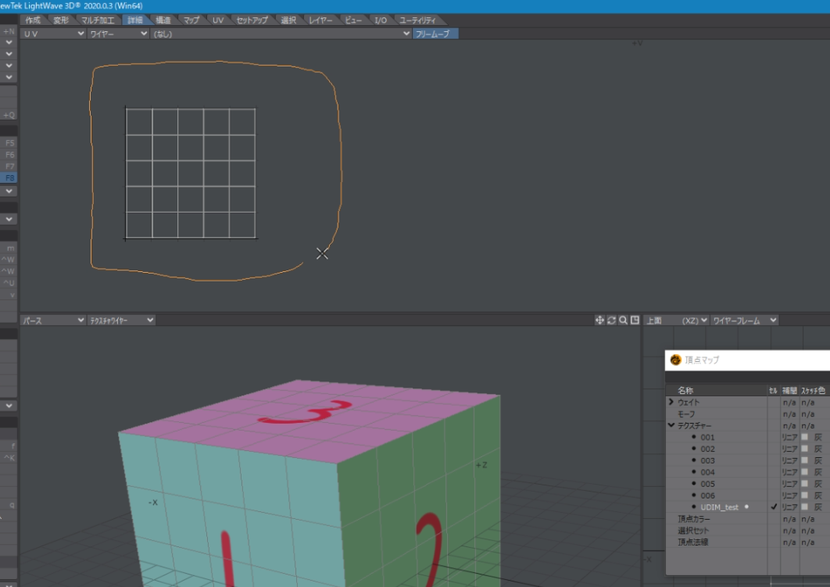Image resolution: width=830 pixels, height=587 pixels.
Task: Open the レイヤー tab
Action: tap(320, 20)
